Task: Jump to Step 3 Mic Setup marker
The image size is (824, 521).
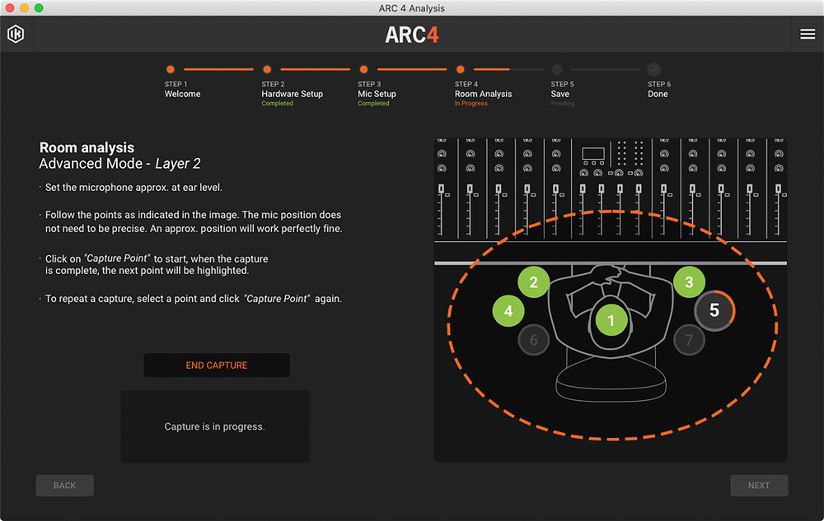Action: point(363,70)
